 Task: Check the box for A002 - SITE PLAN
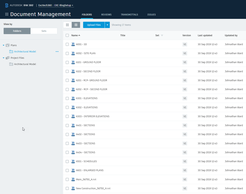click(x=67, y=53)
